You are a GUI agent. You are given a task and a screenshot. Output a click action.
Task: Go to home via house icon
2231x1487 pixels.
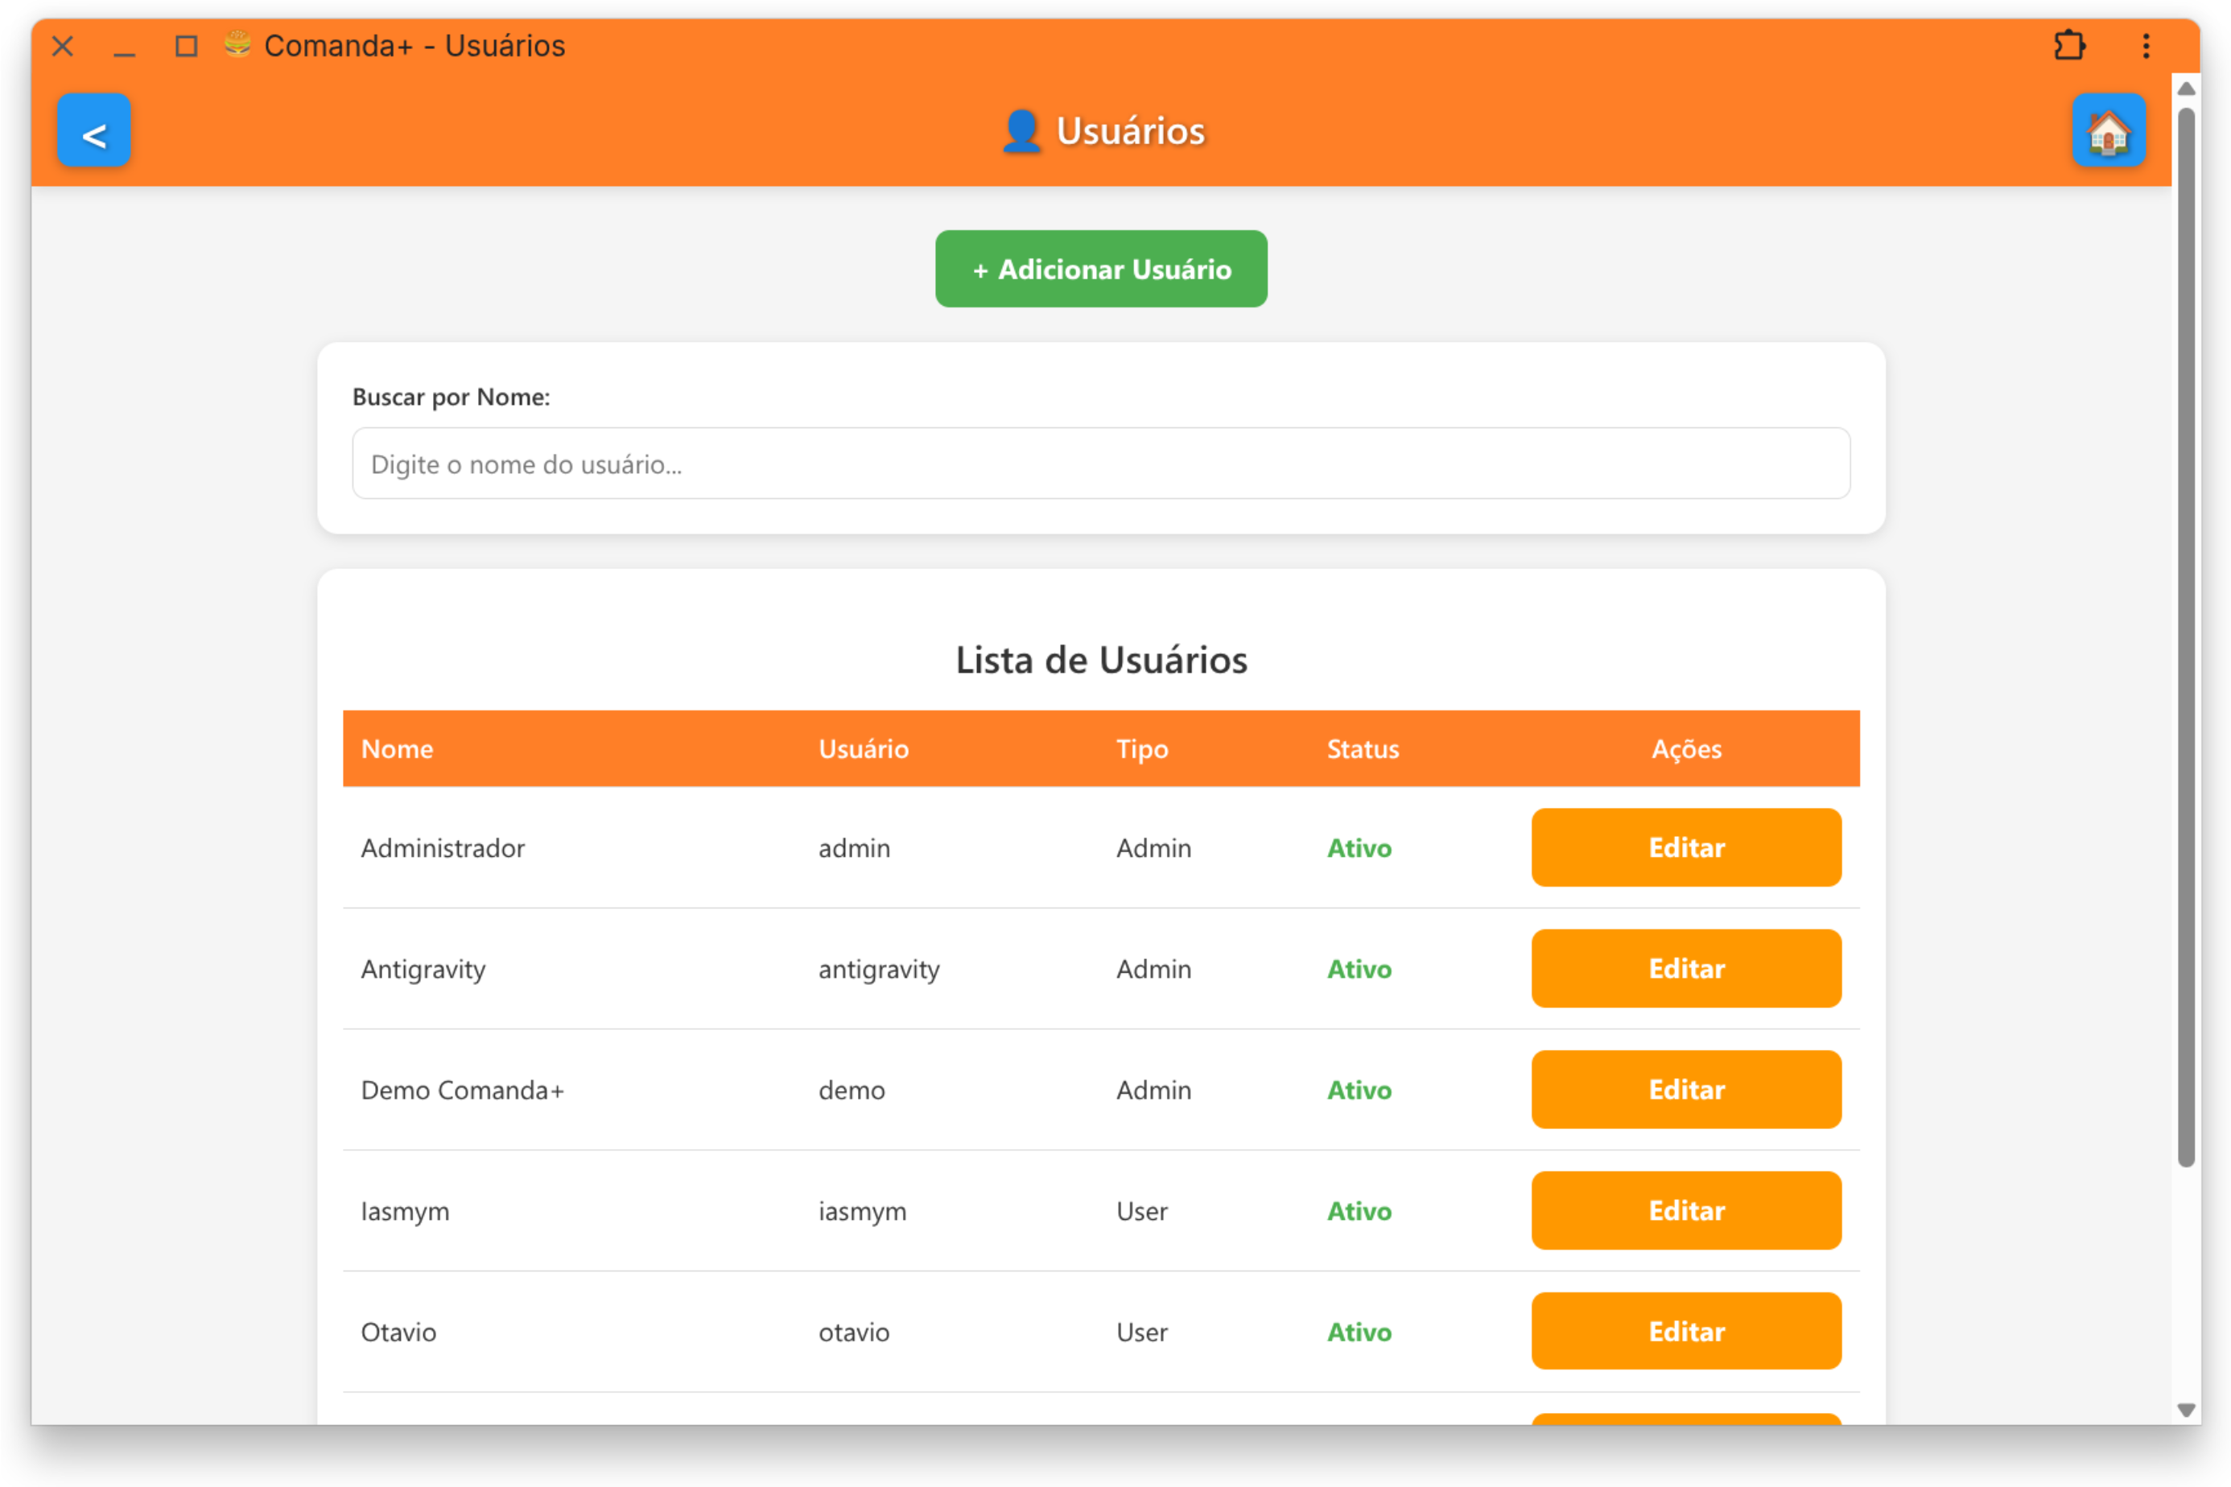click(x=2108, y=131)
